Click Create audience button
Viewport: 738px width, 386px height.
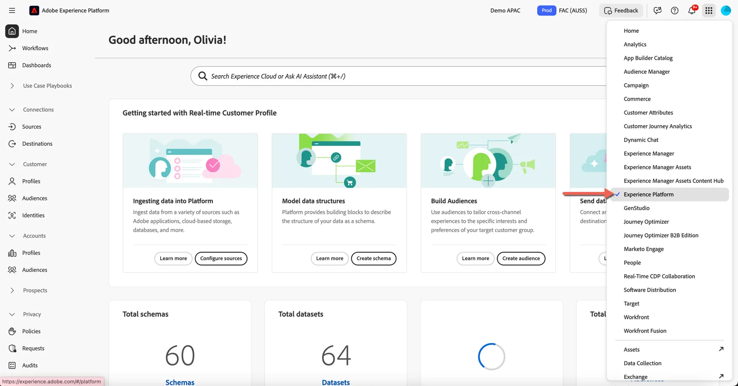click(521, 258)
